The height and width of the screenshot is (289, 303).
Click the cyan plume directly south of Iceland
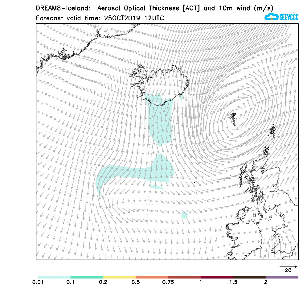160,123
